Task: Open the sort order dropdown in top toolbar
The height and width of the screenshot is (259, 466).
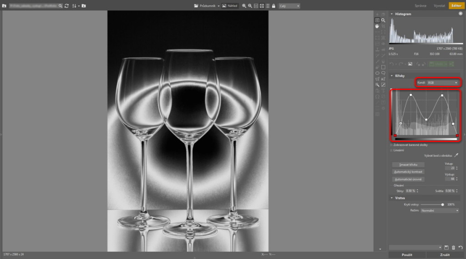Action: [x=79, y=6]
